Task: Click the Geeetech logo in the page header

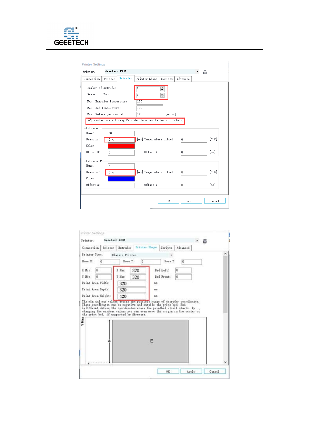Action: click(x=71, y=37)
